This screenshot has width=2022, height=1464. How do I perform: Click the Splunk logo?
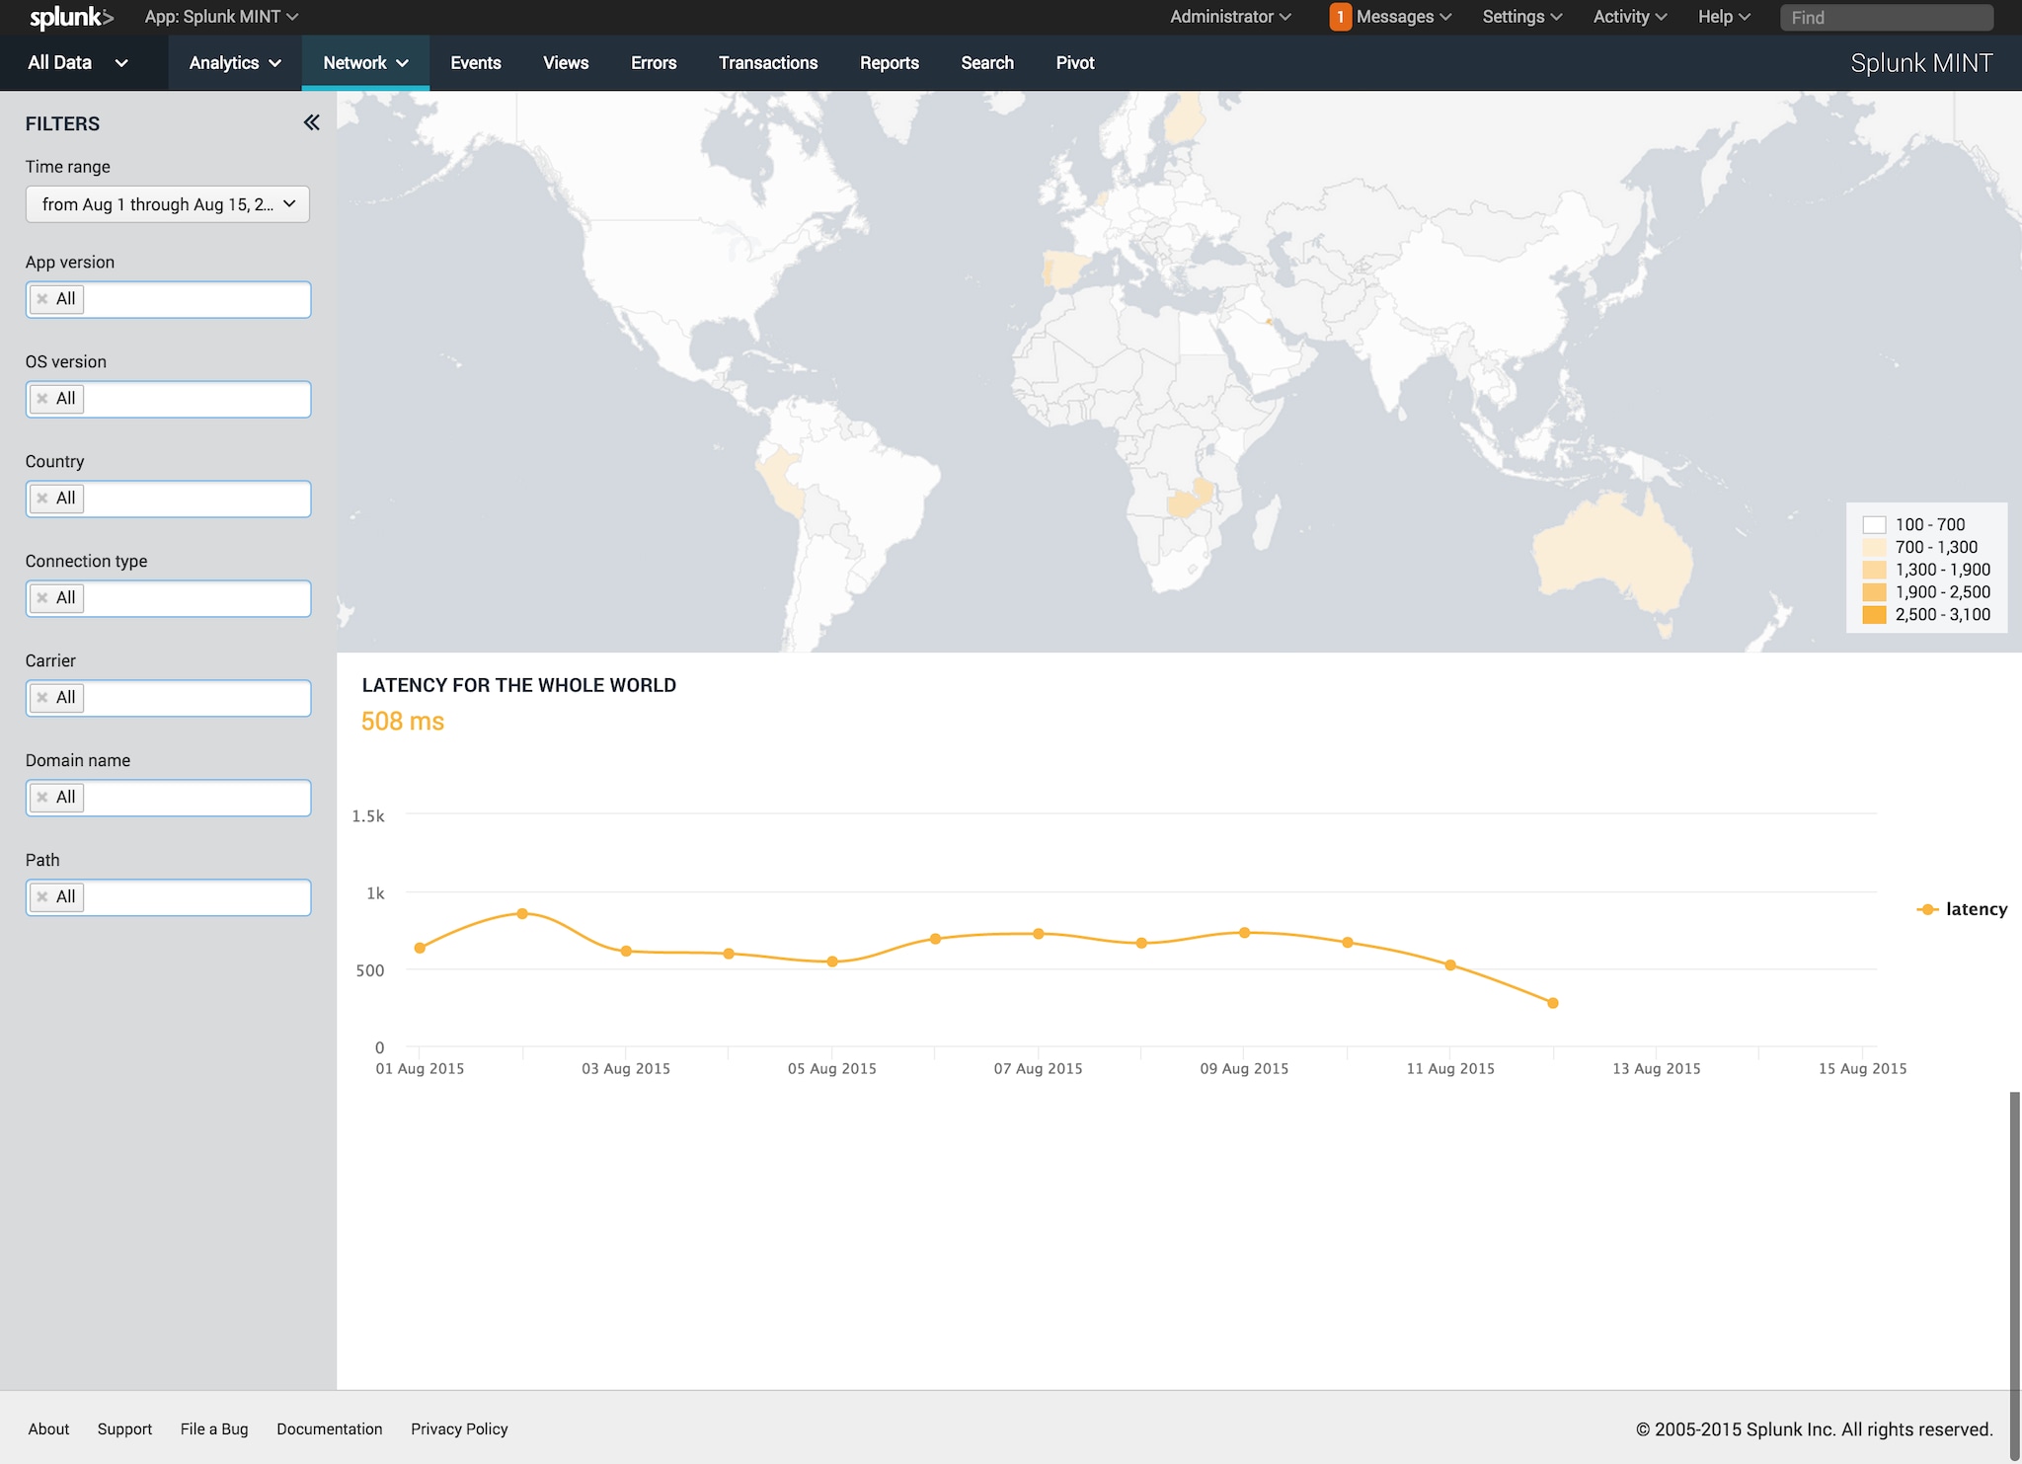point(71,17)
